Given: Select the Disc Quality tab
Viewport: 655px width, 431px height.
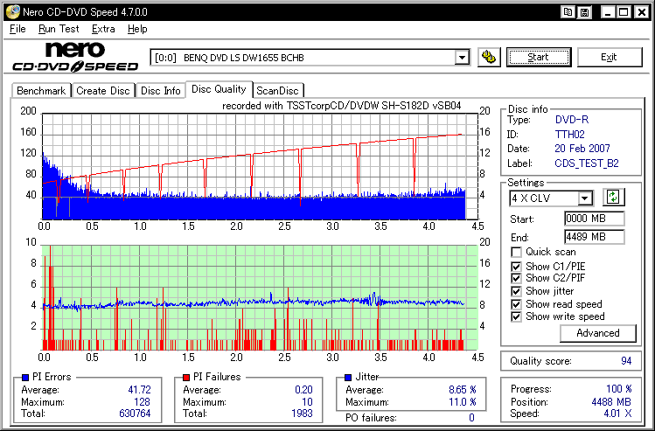Looking at the screenshot, I should click(x=219, y=89).
